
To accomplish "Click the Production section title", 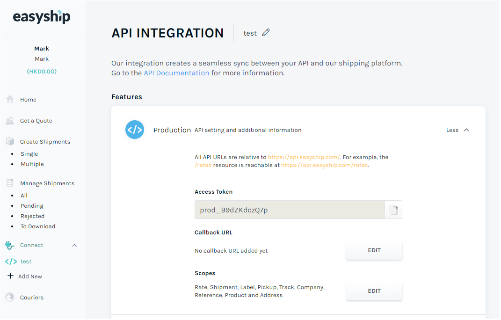I will [x=172, y=130].
